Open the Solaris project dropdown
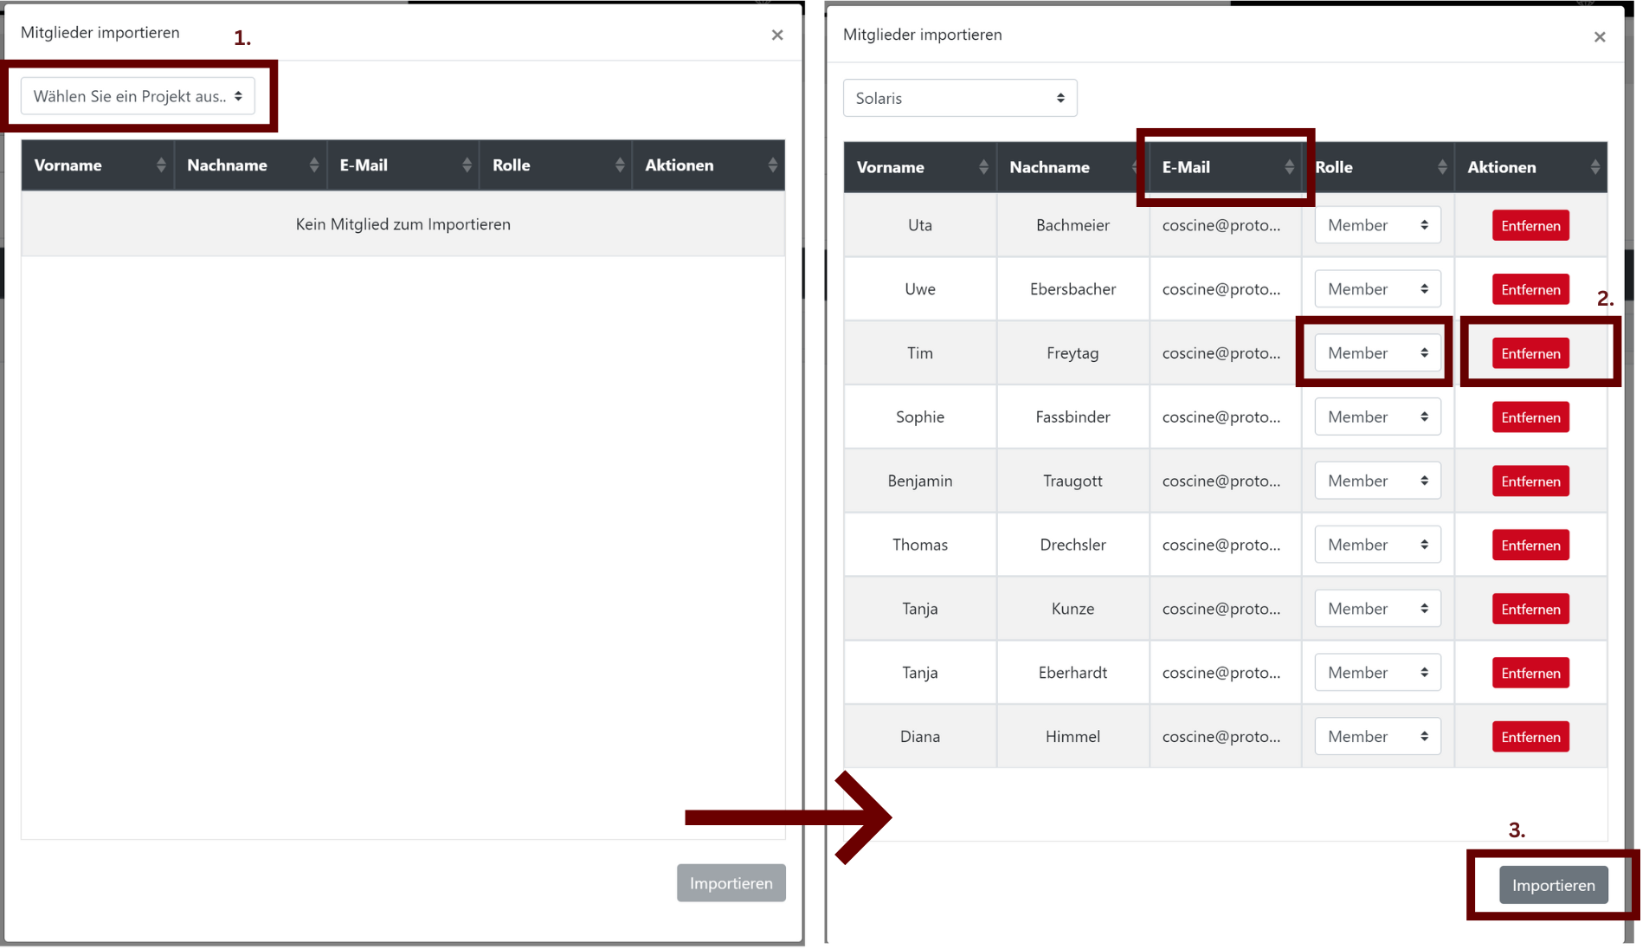 [959, 99]
